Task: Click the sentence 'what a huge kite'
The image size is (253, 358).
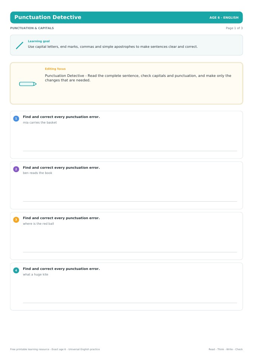Action: click(35, 274)
